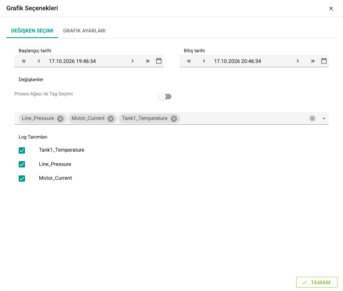Open the Grafik Ayarları tab

tap(84, 31)
